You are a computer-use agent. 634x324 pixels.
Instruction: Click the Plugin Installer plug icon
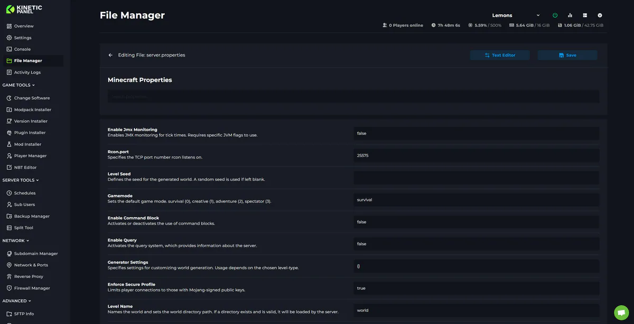9,133
